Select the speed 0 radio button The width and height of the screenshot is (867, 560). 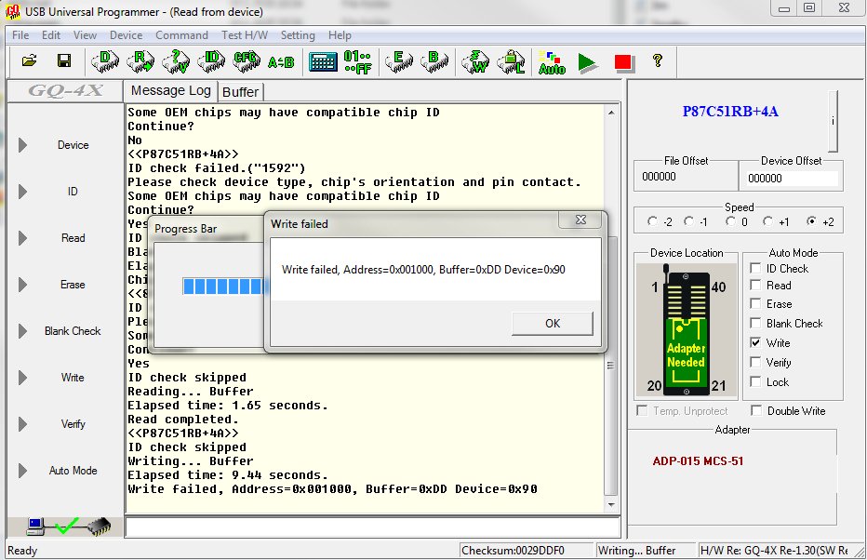coord(731,222)
